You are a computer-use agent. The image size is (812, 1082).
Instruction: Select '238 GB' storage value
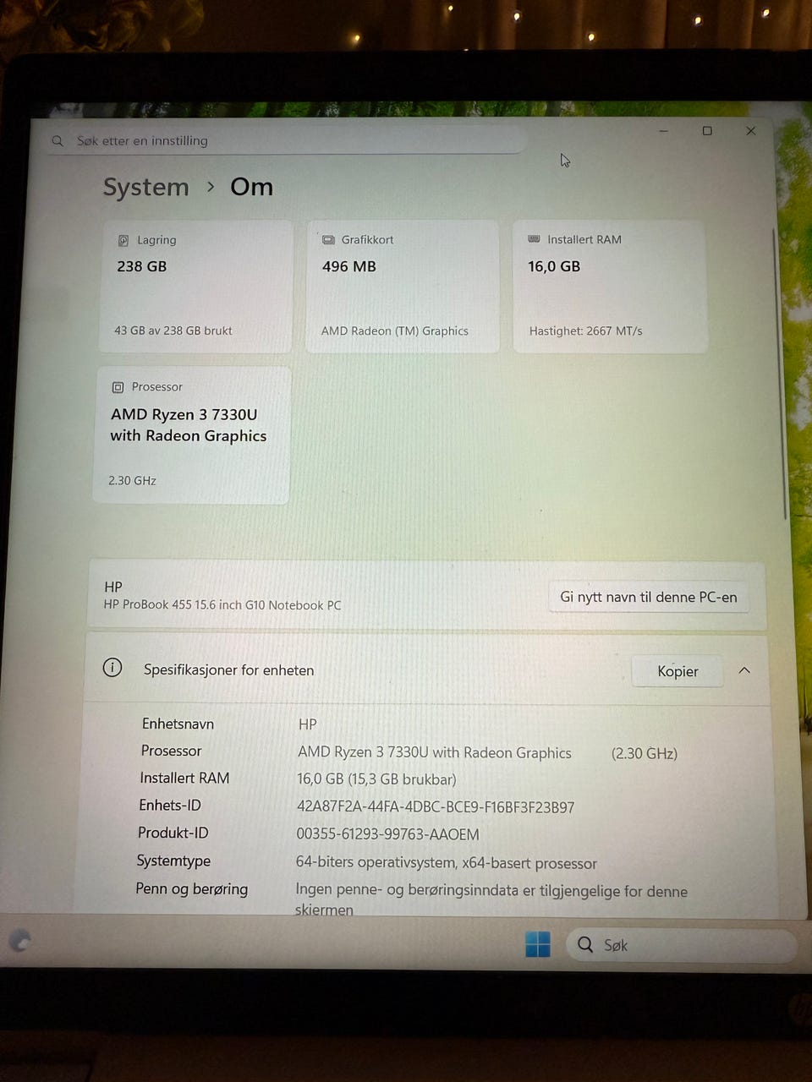[x=142, y=266]
